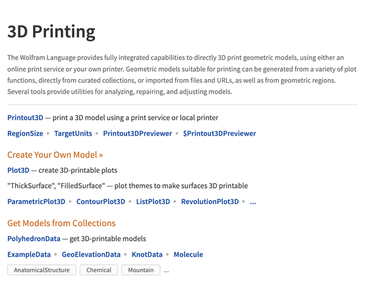Open the ParametricPlot3D link
Image resolution: width=365 pixels, height=284 pixels.
36,201
